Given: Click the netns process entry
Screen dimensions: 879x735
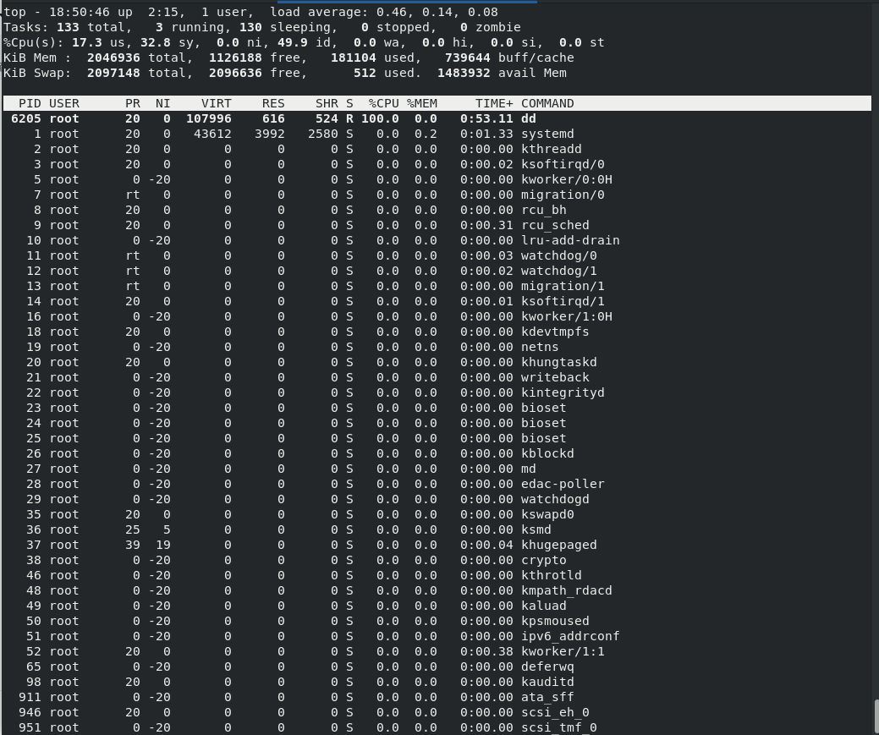Looking at the screenshot, I should pyautogui.click(x=539, y=347).
